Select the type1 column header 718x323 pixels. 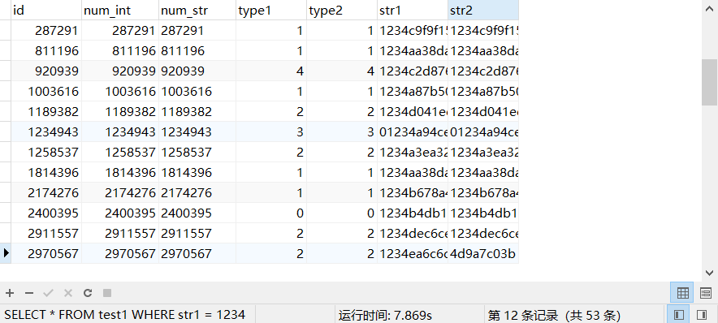(x=271, y=10)
